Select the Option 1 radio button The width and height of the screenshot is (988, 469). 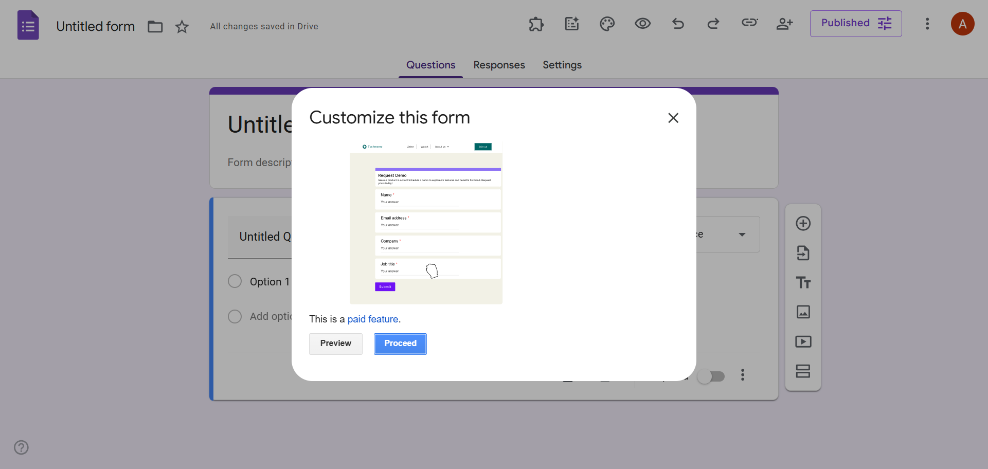(235, 281)
